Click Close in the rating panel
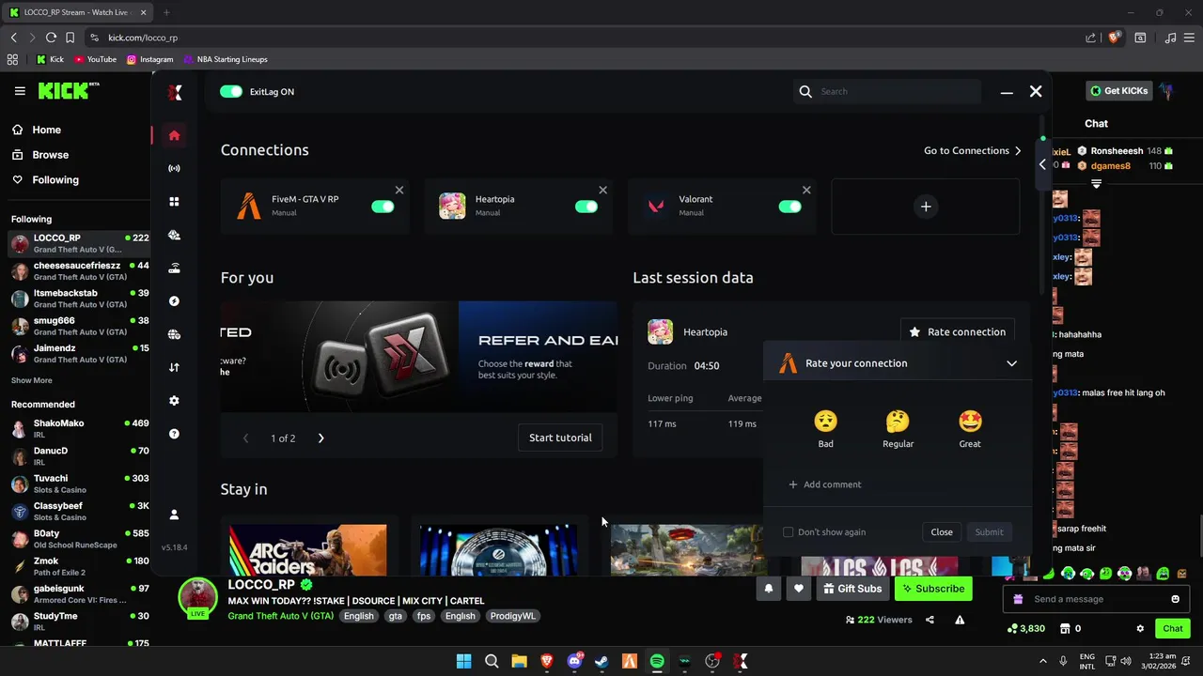 tap(942, 532)
